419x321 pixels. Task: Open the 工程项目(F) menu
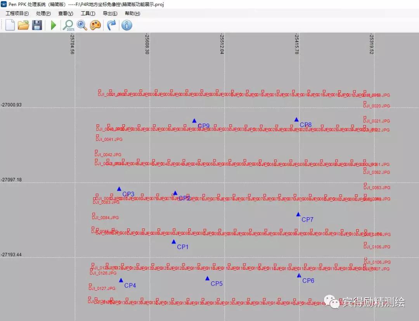coord(17,14)
